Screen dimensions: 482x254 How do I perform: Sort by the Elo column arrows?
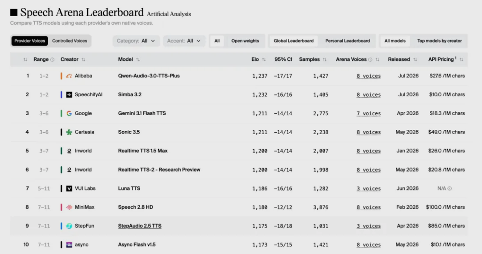264,59
